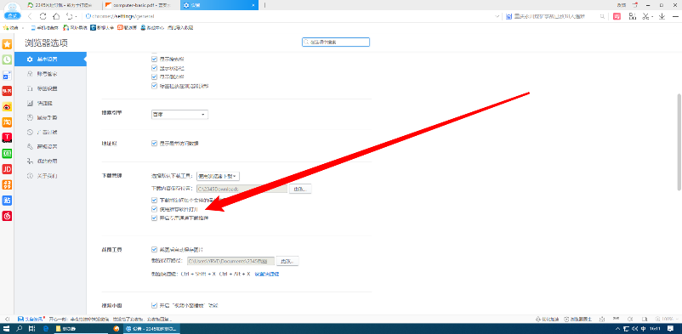This screenshot has height=334, width=682.
Task: Open the QR code toolbar icon
Action: coord(633,16)
